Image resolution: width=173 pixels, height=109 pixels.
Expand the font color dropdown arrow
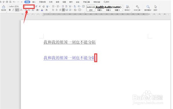[x=44, y=10]
